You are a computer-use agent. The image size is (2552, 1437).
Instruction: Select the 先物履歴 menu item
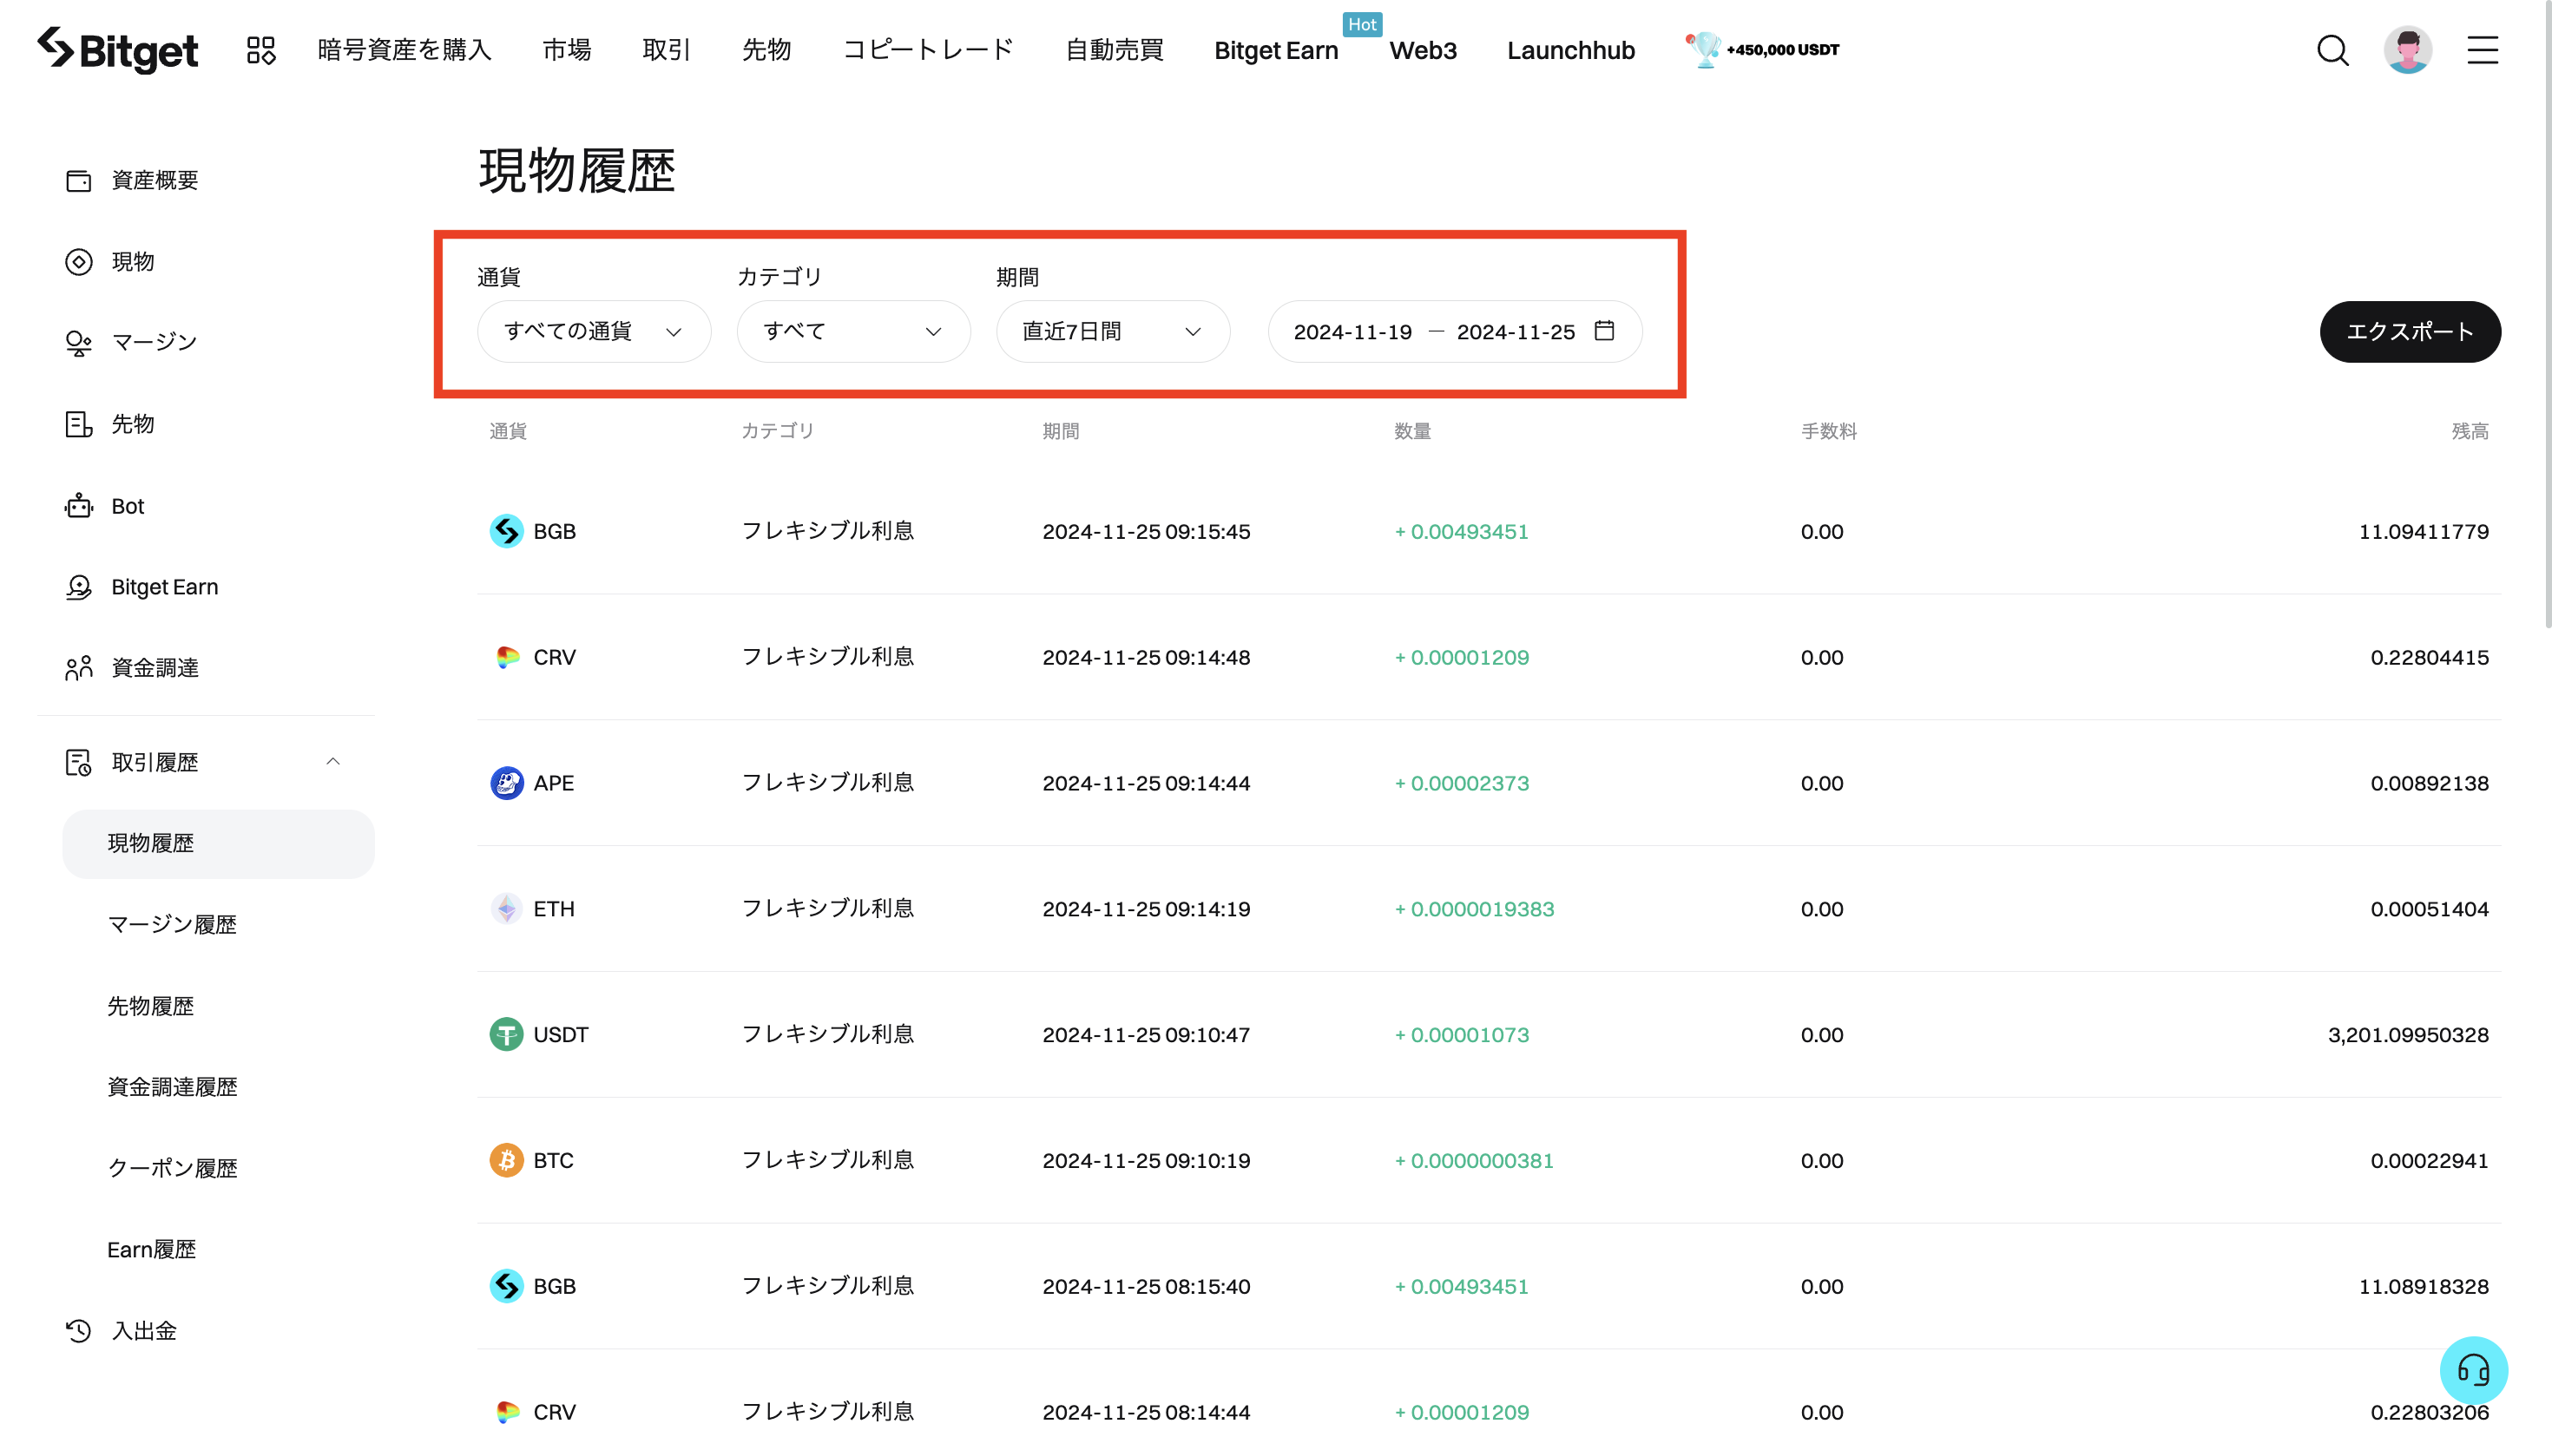(149, 1004)
